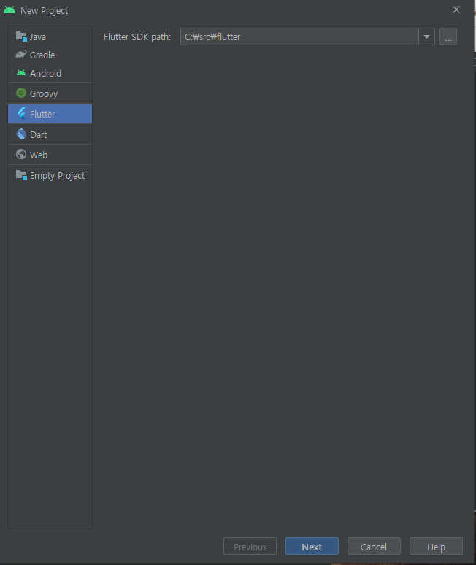Close the New Project window
Viewport: 476px width, 565px height.
tap(456, 9)
